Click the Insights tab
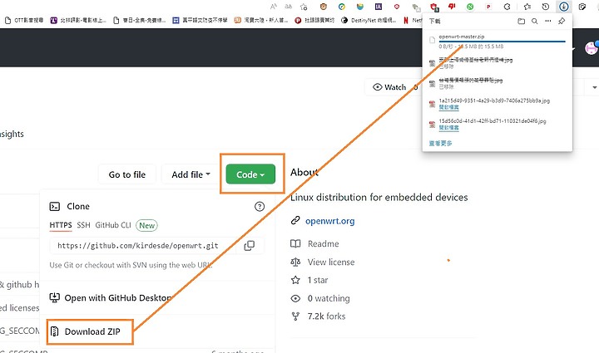The width and height of the screenshot is (599, 353). [12, 134]
